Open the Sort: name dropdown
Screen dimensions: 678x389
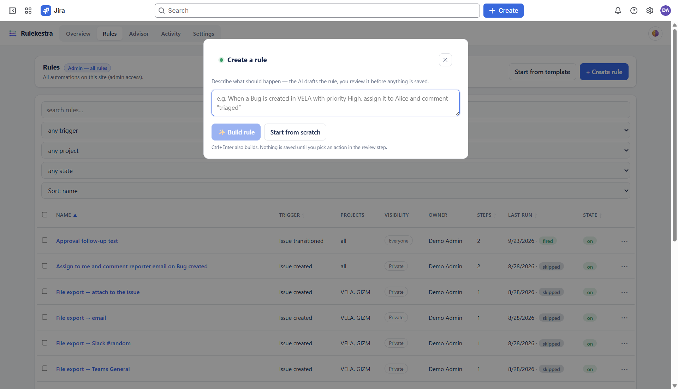tap(336, 191)
